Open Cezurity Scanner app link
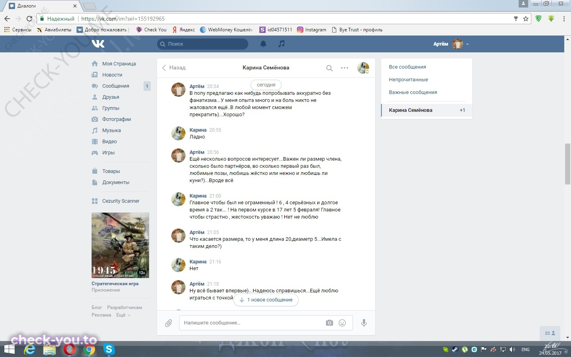This screenshot has height=357, width=571. (x=121, y=201)
